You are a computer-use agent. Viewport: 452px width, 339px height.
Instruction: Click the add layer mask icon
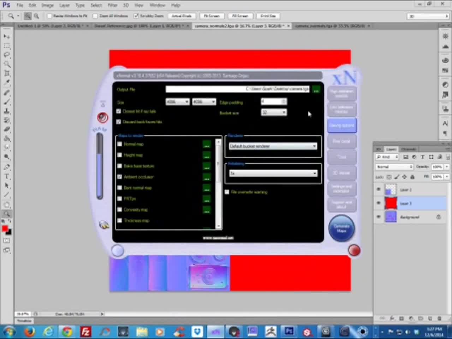402,318
